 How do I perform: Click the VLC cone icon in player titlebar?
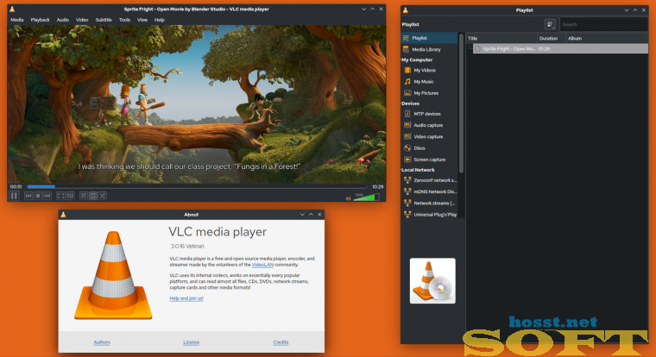pos(12,9)
